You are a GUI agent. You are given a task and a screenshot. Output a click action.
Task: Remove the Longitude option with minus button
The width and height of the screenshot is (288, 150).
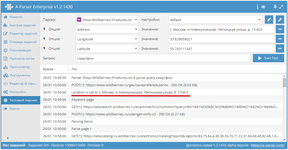pyautogui.click(x=280, y=39)
